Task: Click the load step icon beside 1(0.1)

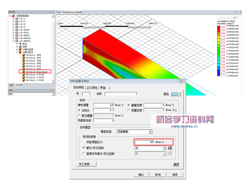Action: pos(17,19)
